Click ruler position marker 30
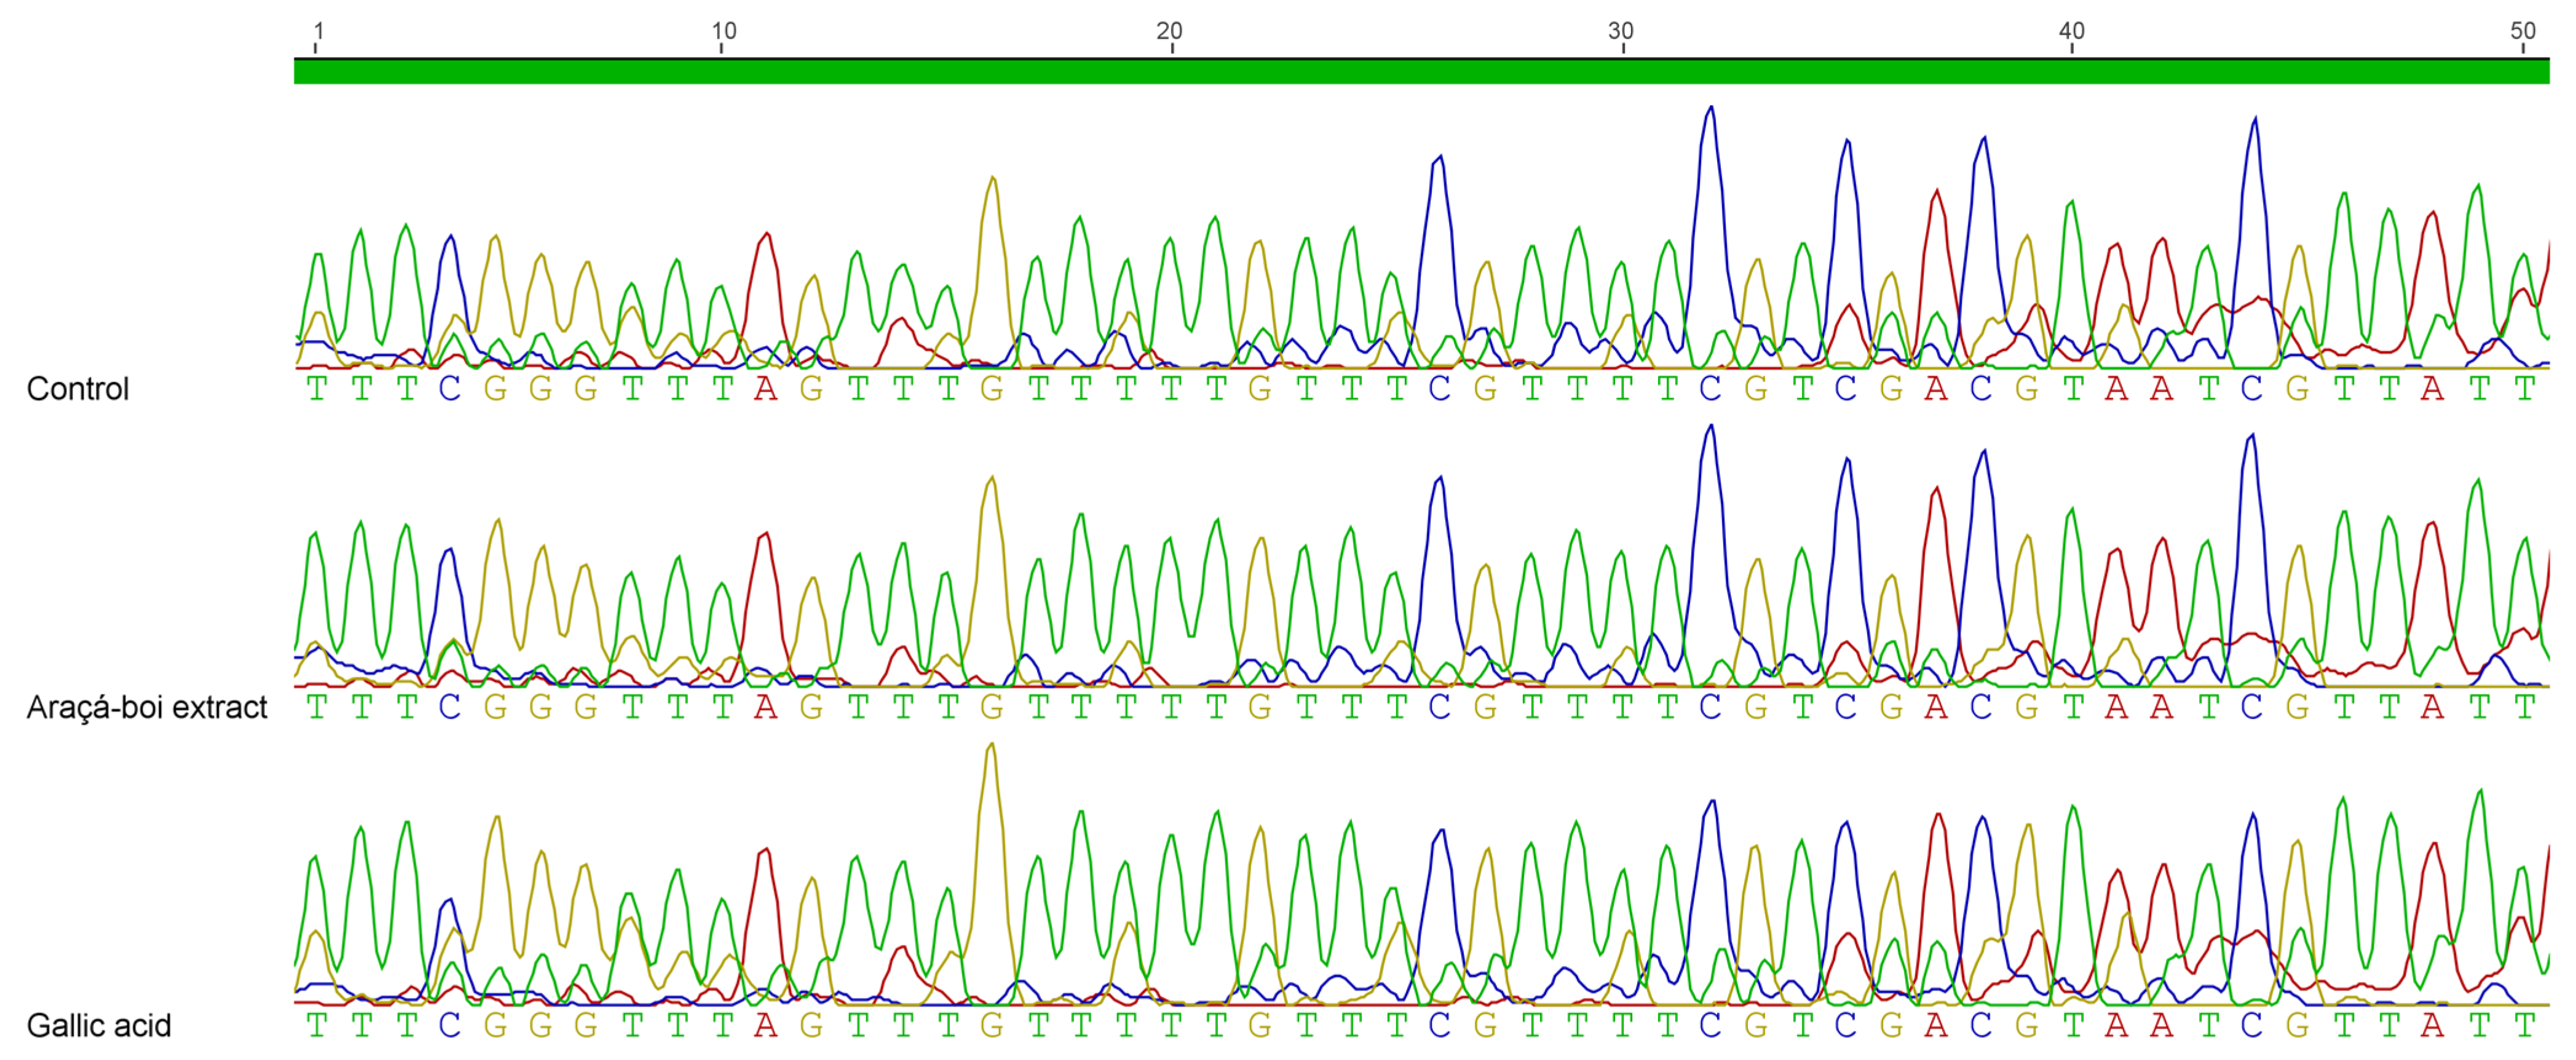Viewport: 2576px width, 1060px height. tap(1620, 32)
